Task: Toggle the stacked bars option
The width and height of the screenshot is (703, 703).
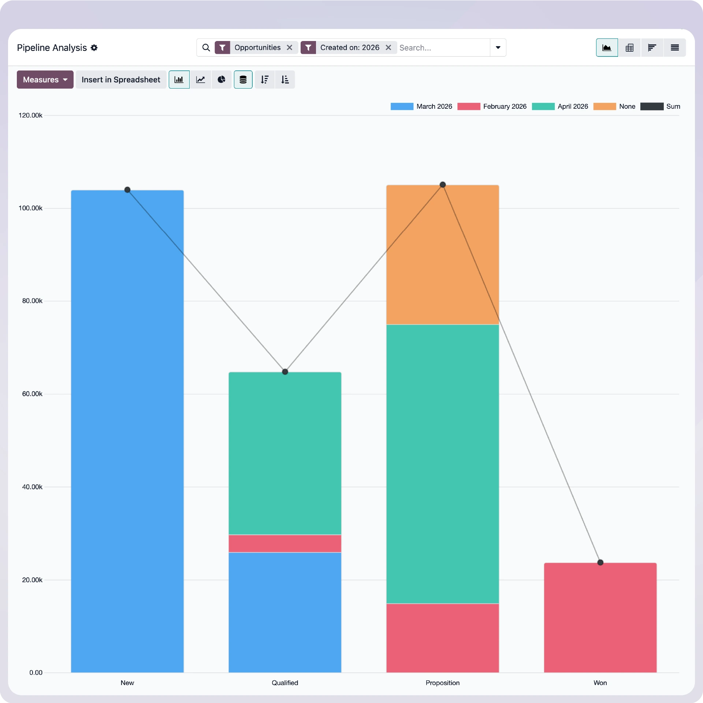Action: pos(243,79)
